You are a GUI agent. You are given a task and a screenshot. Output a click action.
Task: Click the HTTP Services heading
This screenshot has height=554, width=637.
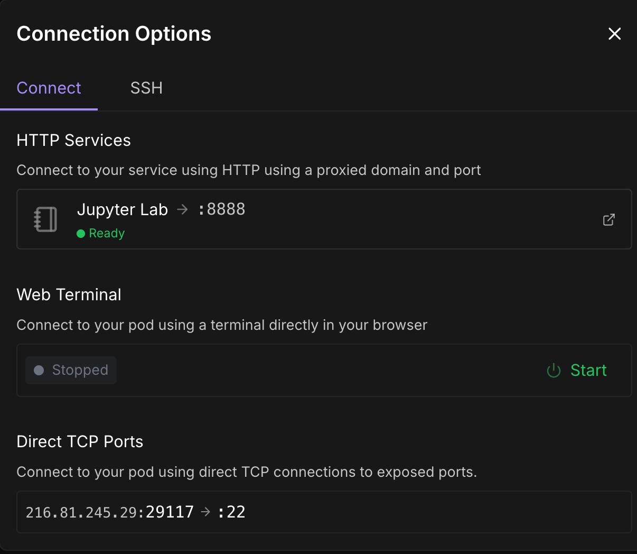click(x=73, y=140)
